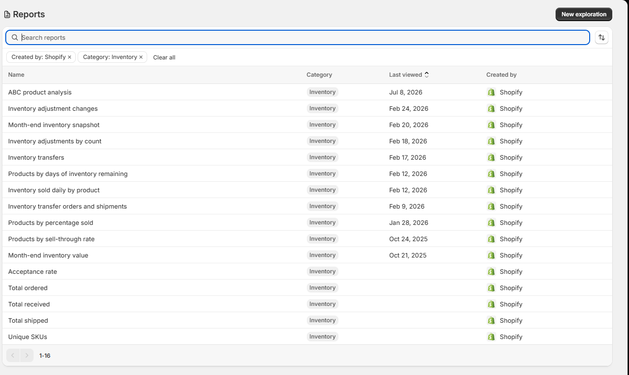
Task: Click Shopify logo in ABC product analysis row
Action: [491, 92]
